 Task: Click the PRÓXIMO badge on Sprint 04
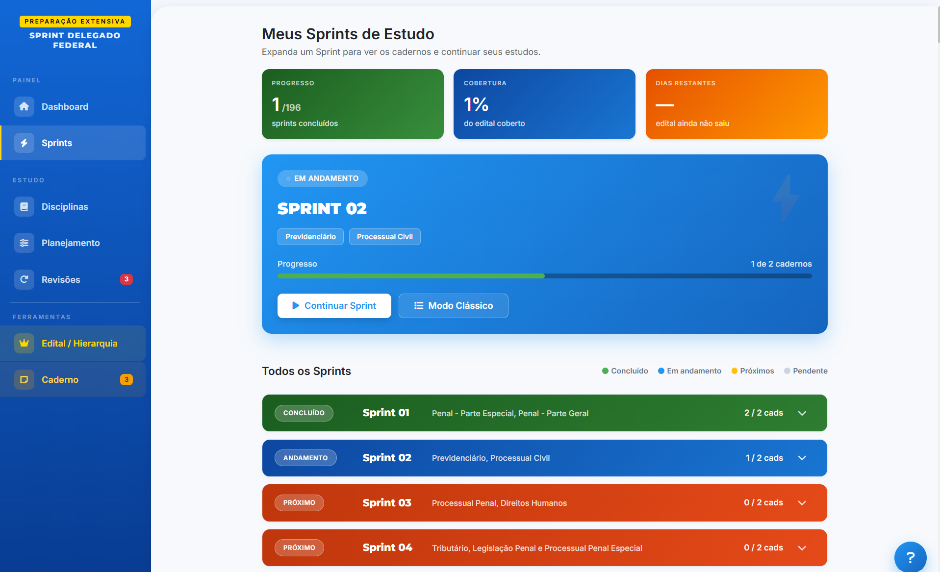pyautogui.click(x=299, y=548)
